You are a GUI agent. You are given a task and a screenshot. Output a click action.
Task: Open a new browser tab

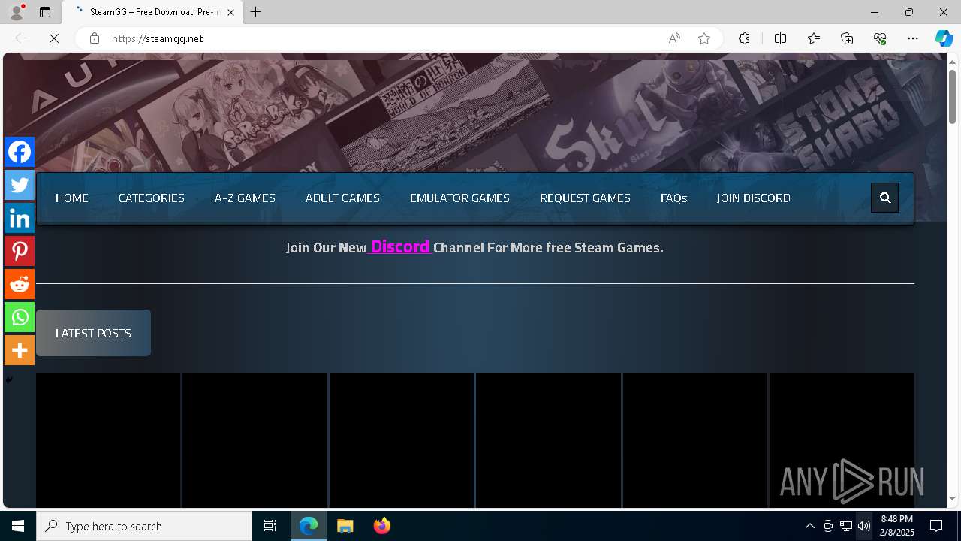point(256,12)
